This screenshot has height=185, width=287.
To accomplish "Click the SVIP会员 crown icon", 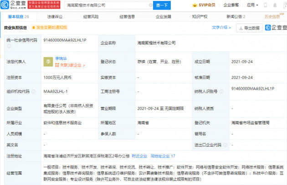I will click(195, 5).
